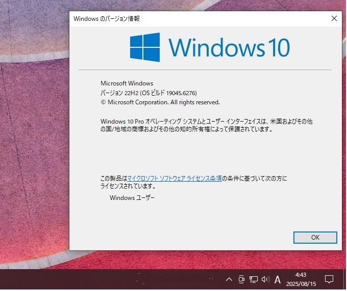347x291 pixels.
Task: Show hidden tray icons with the chevron
Action: click(229, 279)
